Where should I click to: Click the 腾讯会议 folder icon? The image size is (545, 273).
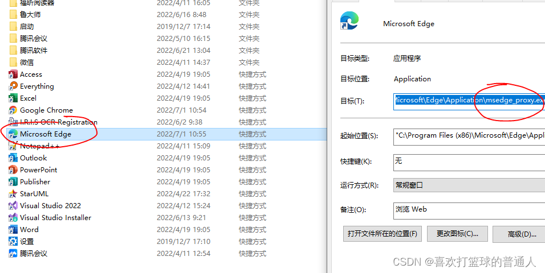pos(13,39)
